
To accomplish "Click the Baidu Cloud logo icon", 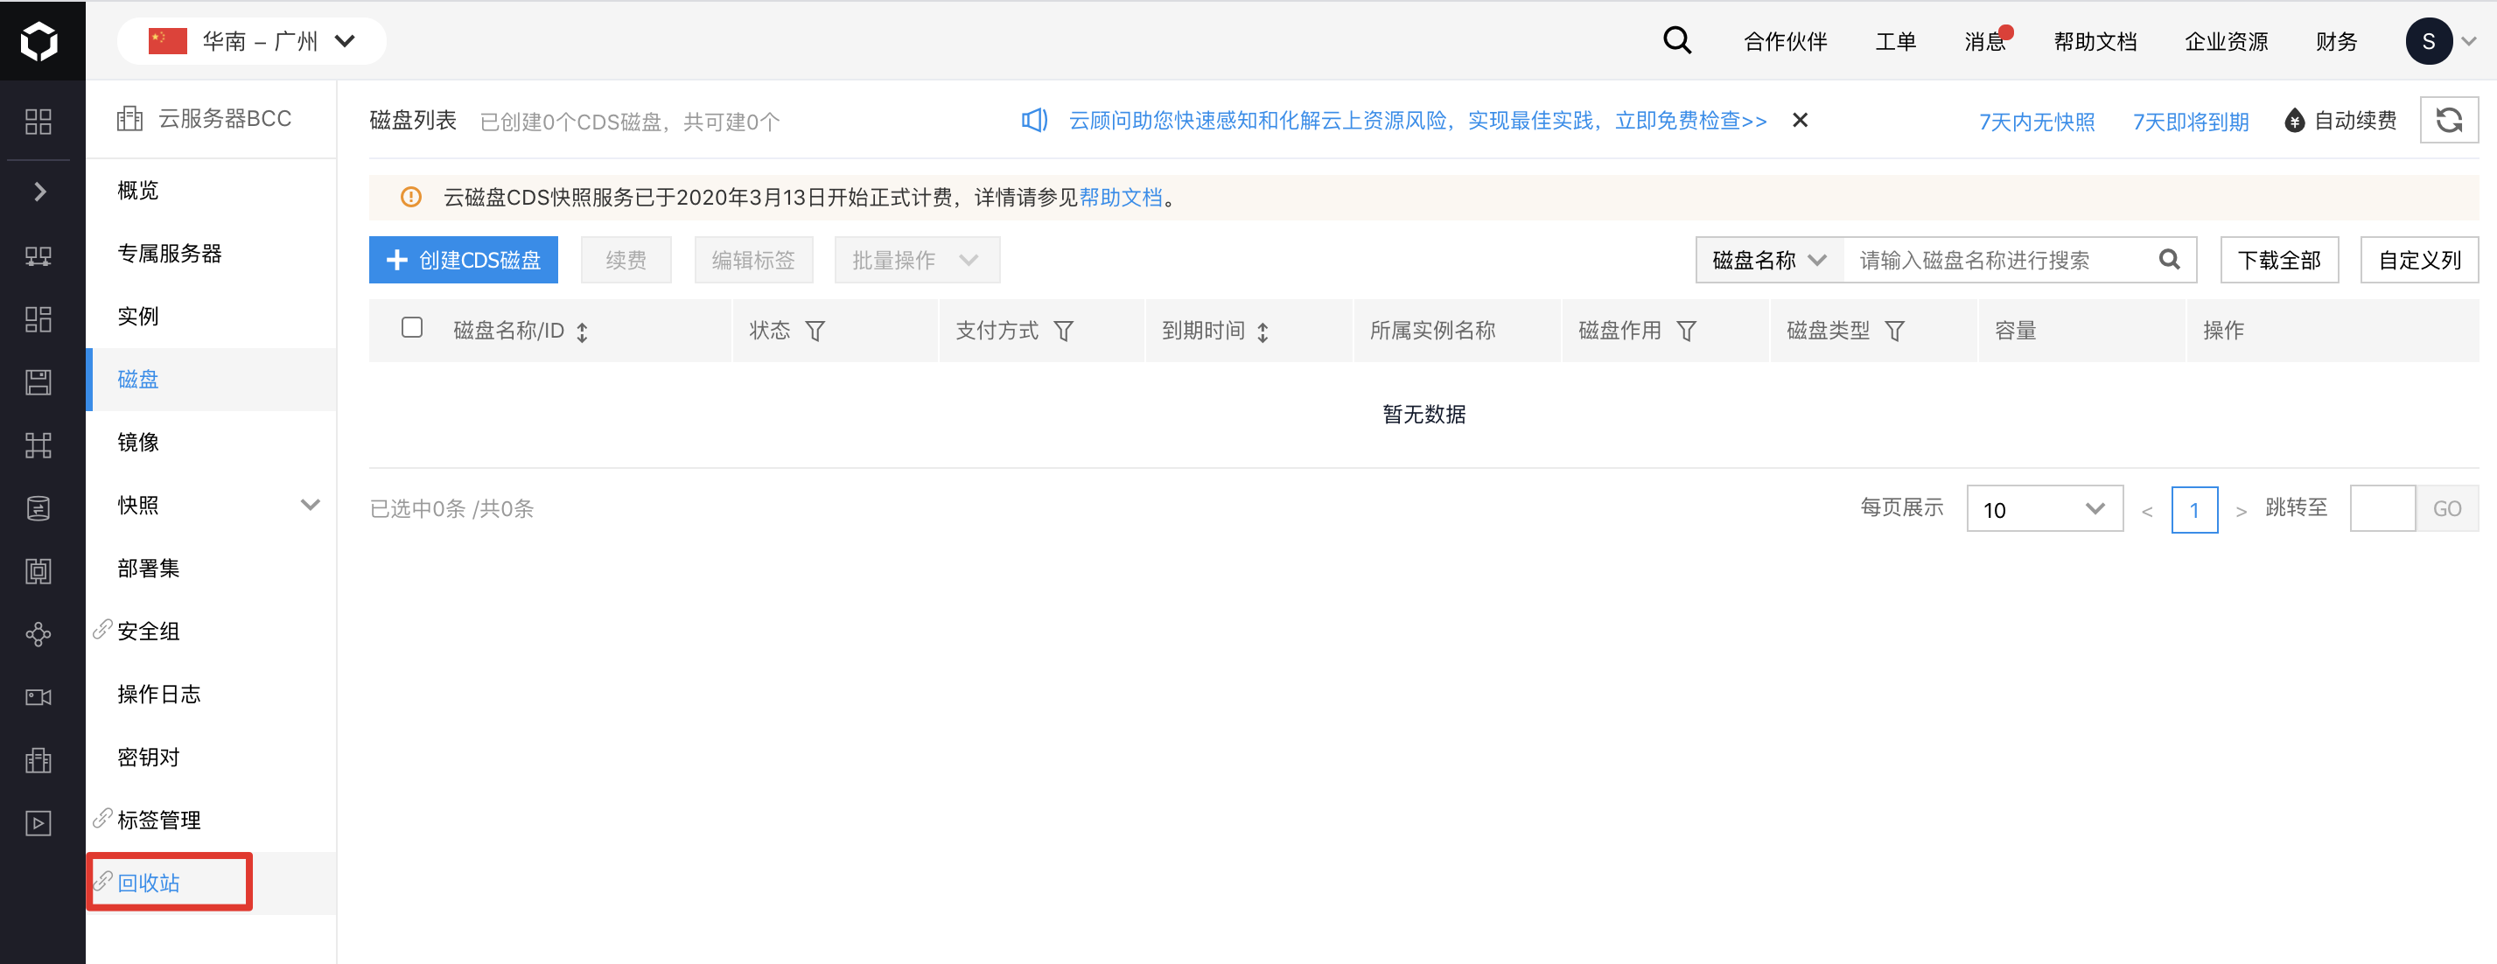I will click(38, 41).
